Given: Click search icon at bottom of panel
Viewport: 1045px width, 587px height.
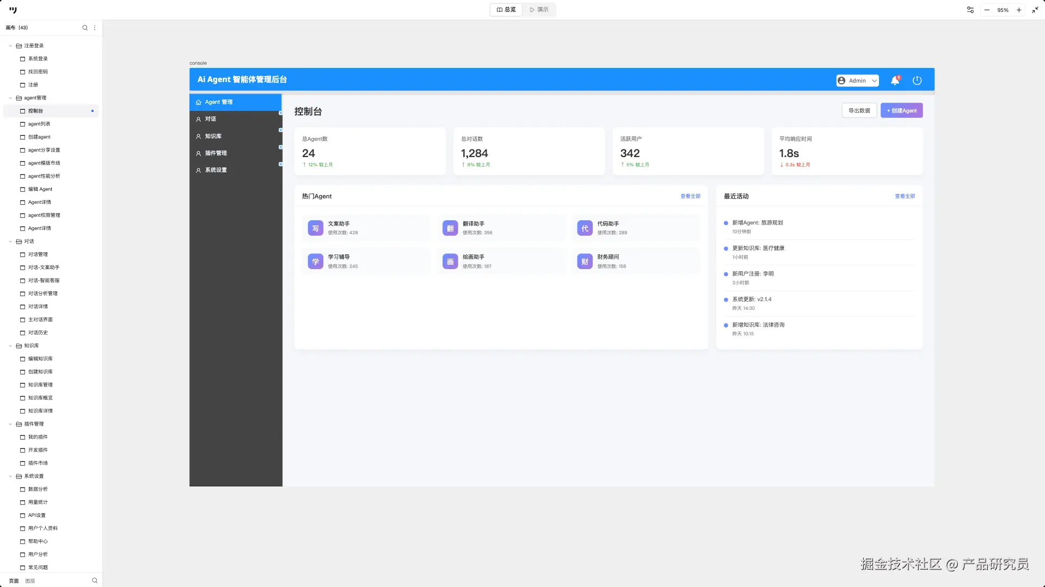Looking at the screenshot, I should point(95,580).
